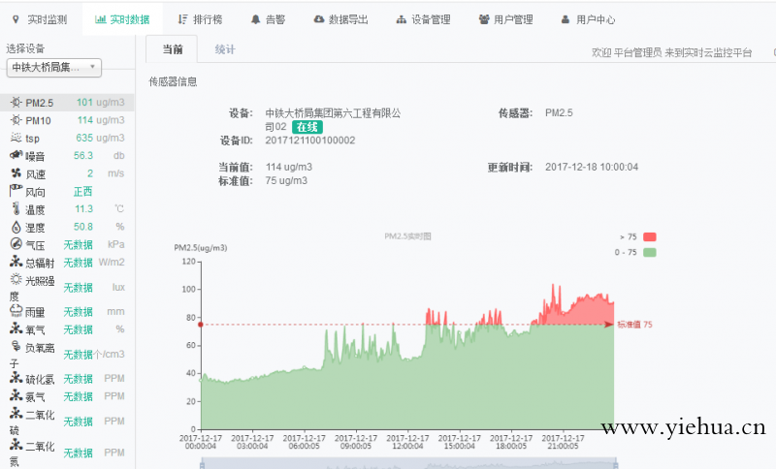This screenshot has height=469, width=776.
Task: Toggle the red > 75 legend swatch
Action: (x=649, y=236)
